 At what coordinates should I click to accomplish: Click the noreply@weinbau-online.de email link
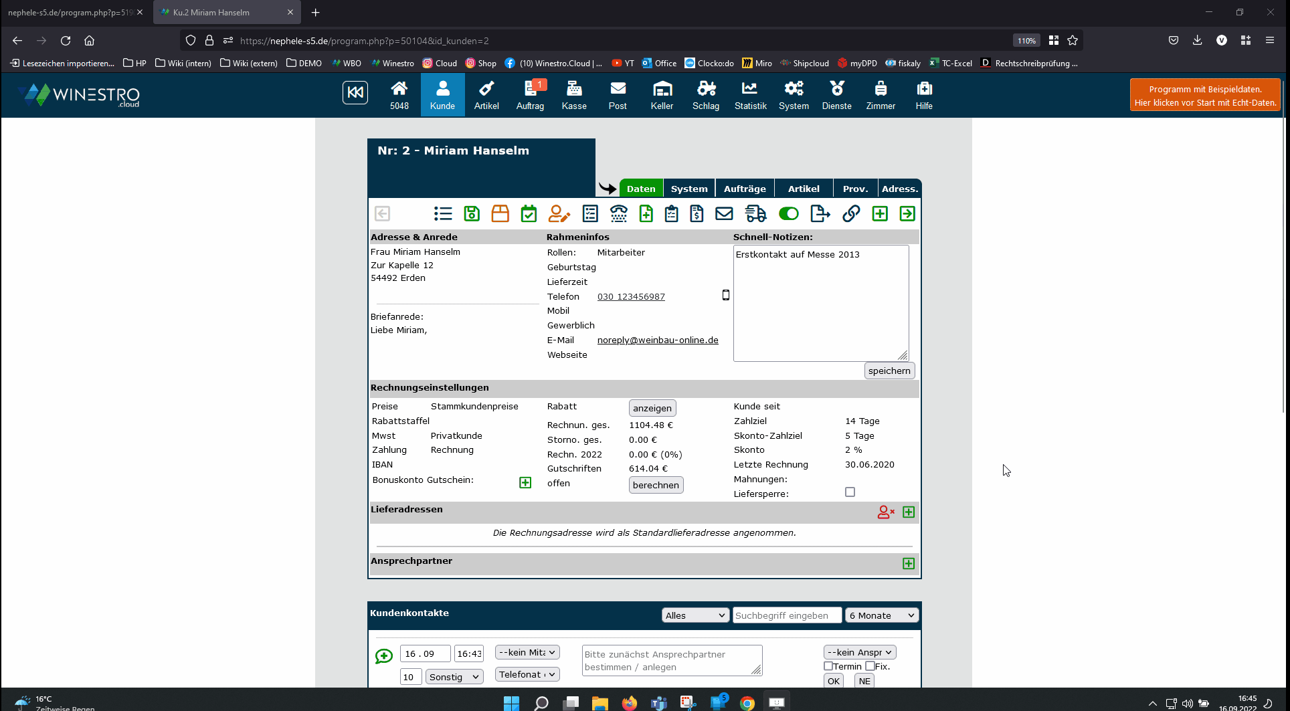coord(658,340)
